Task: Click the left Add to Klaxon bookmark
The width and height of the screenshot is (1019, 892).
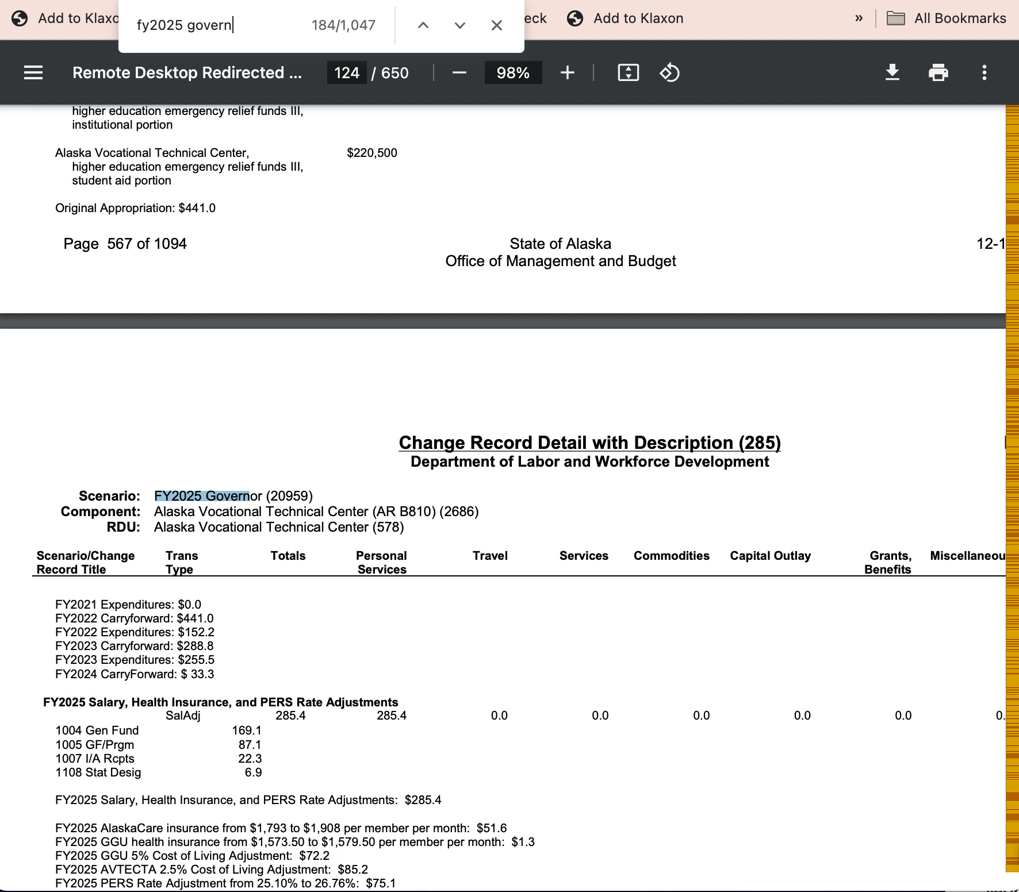Action: pyautogui.click(x=64, y=18)
